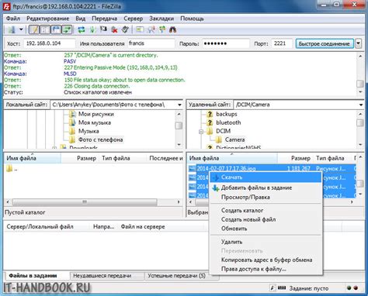
Task: Sort local list by Имя файла column
Action: (33, 158)
